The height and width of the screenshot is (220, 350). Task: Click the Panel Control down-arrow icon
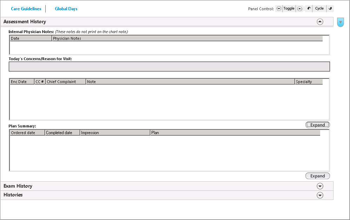click(x=279, y=8)
